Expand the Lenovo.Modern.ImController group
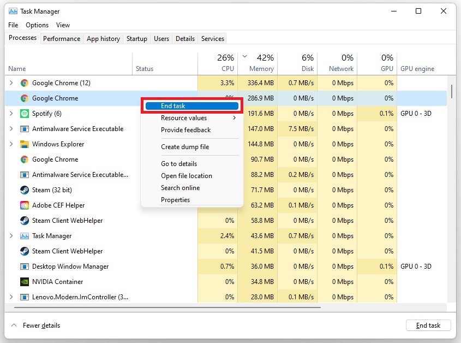This screenshot has width=461, height=343. (11, 297)
